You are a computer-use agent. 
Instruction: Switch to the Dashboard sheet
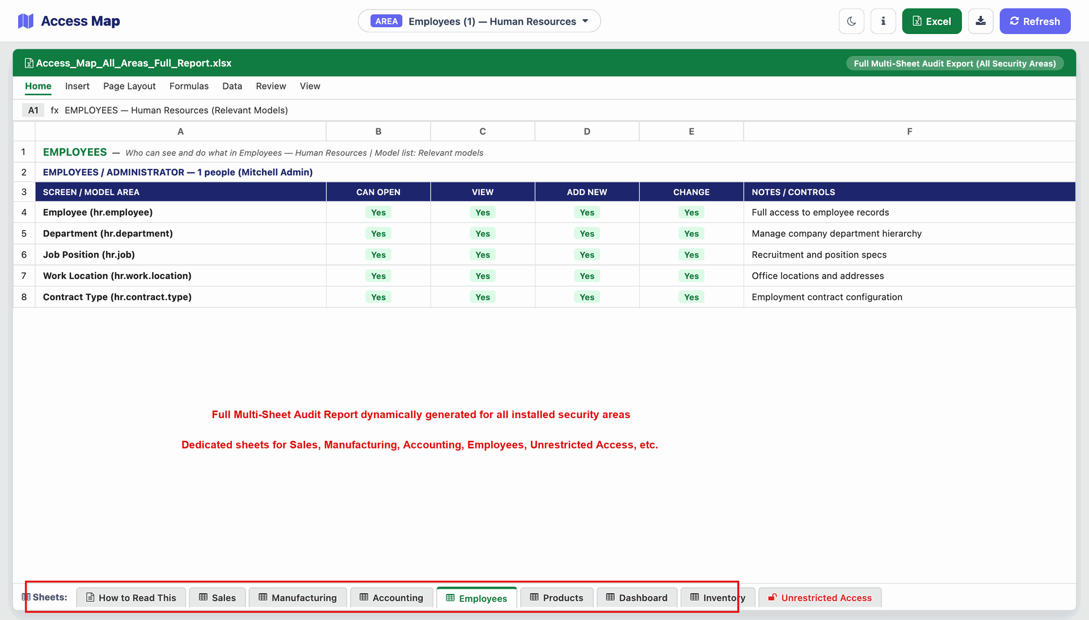(x=636, y=597)
